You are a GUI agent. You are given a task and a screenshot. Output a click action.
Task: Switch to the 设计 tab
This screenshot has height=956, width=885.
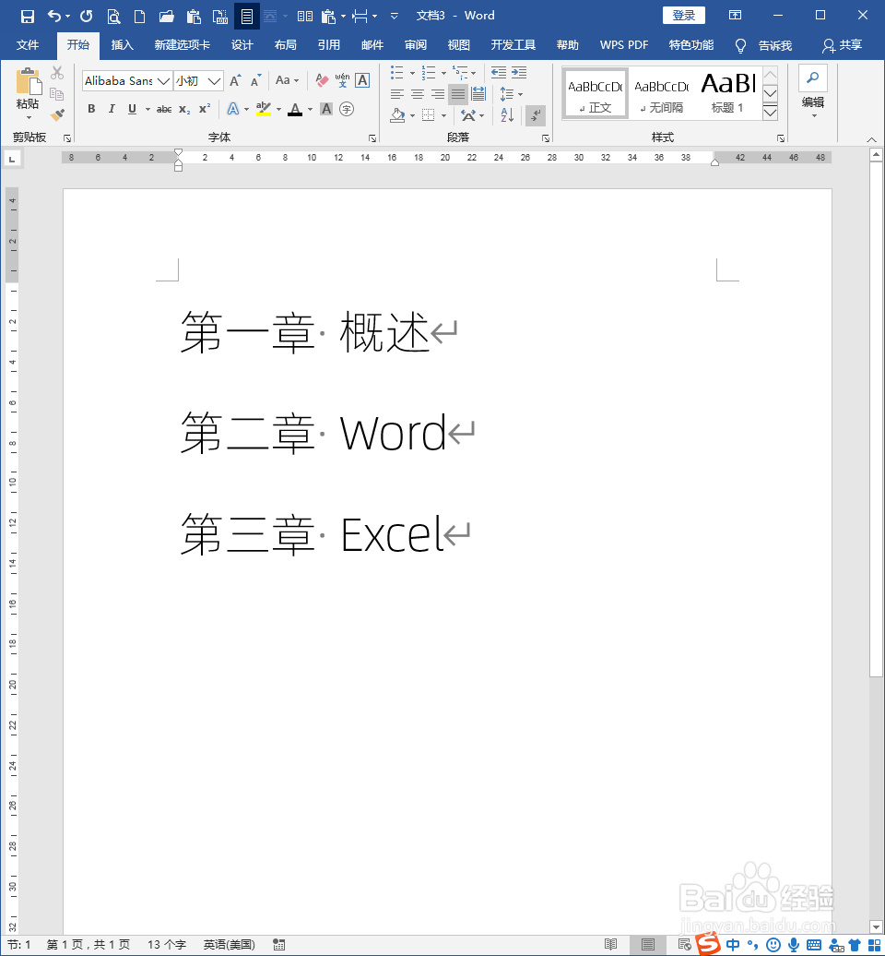pyautogui.click(x=242, y=45)
